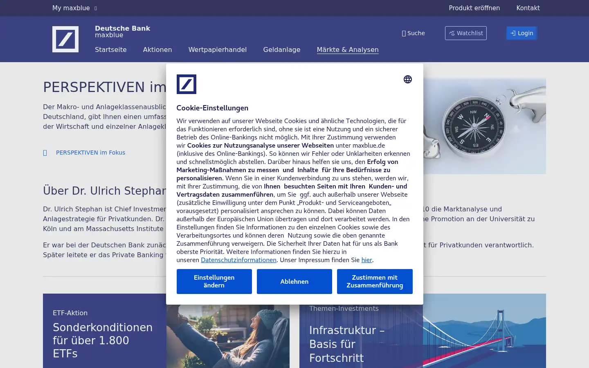Image resolution: width=589 pixels, height=368 pixels.
Task: Open the Watchlist button
Action: pos(465,33)
